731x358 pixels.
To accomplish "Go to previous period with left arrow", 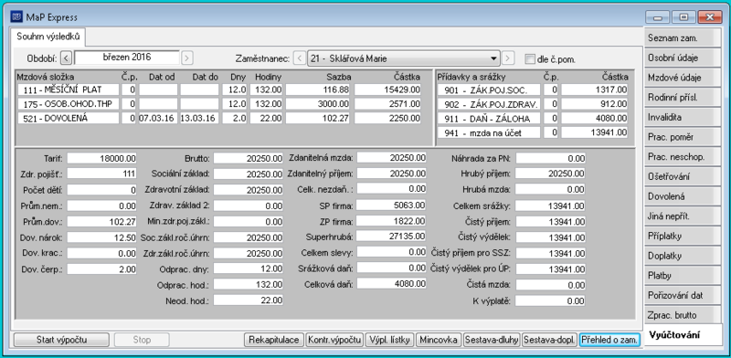I will coord(66,58).
